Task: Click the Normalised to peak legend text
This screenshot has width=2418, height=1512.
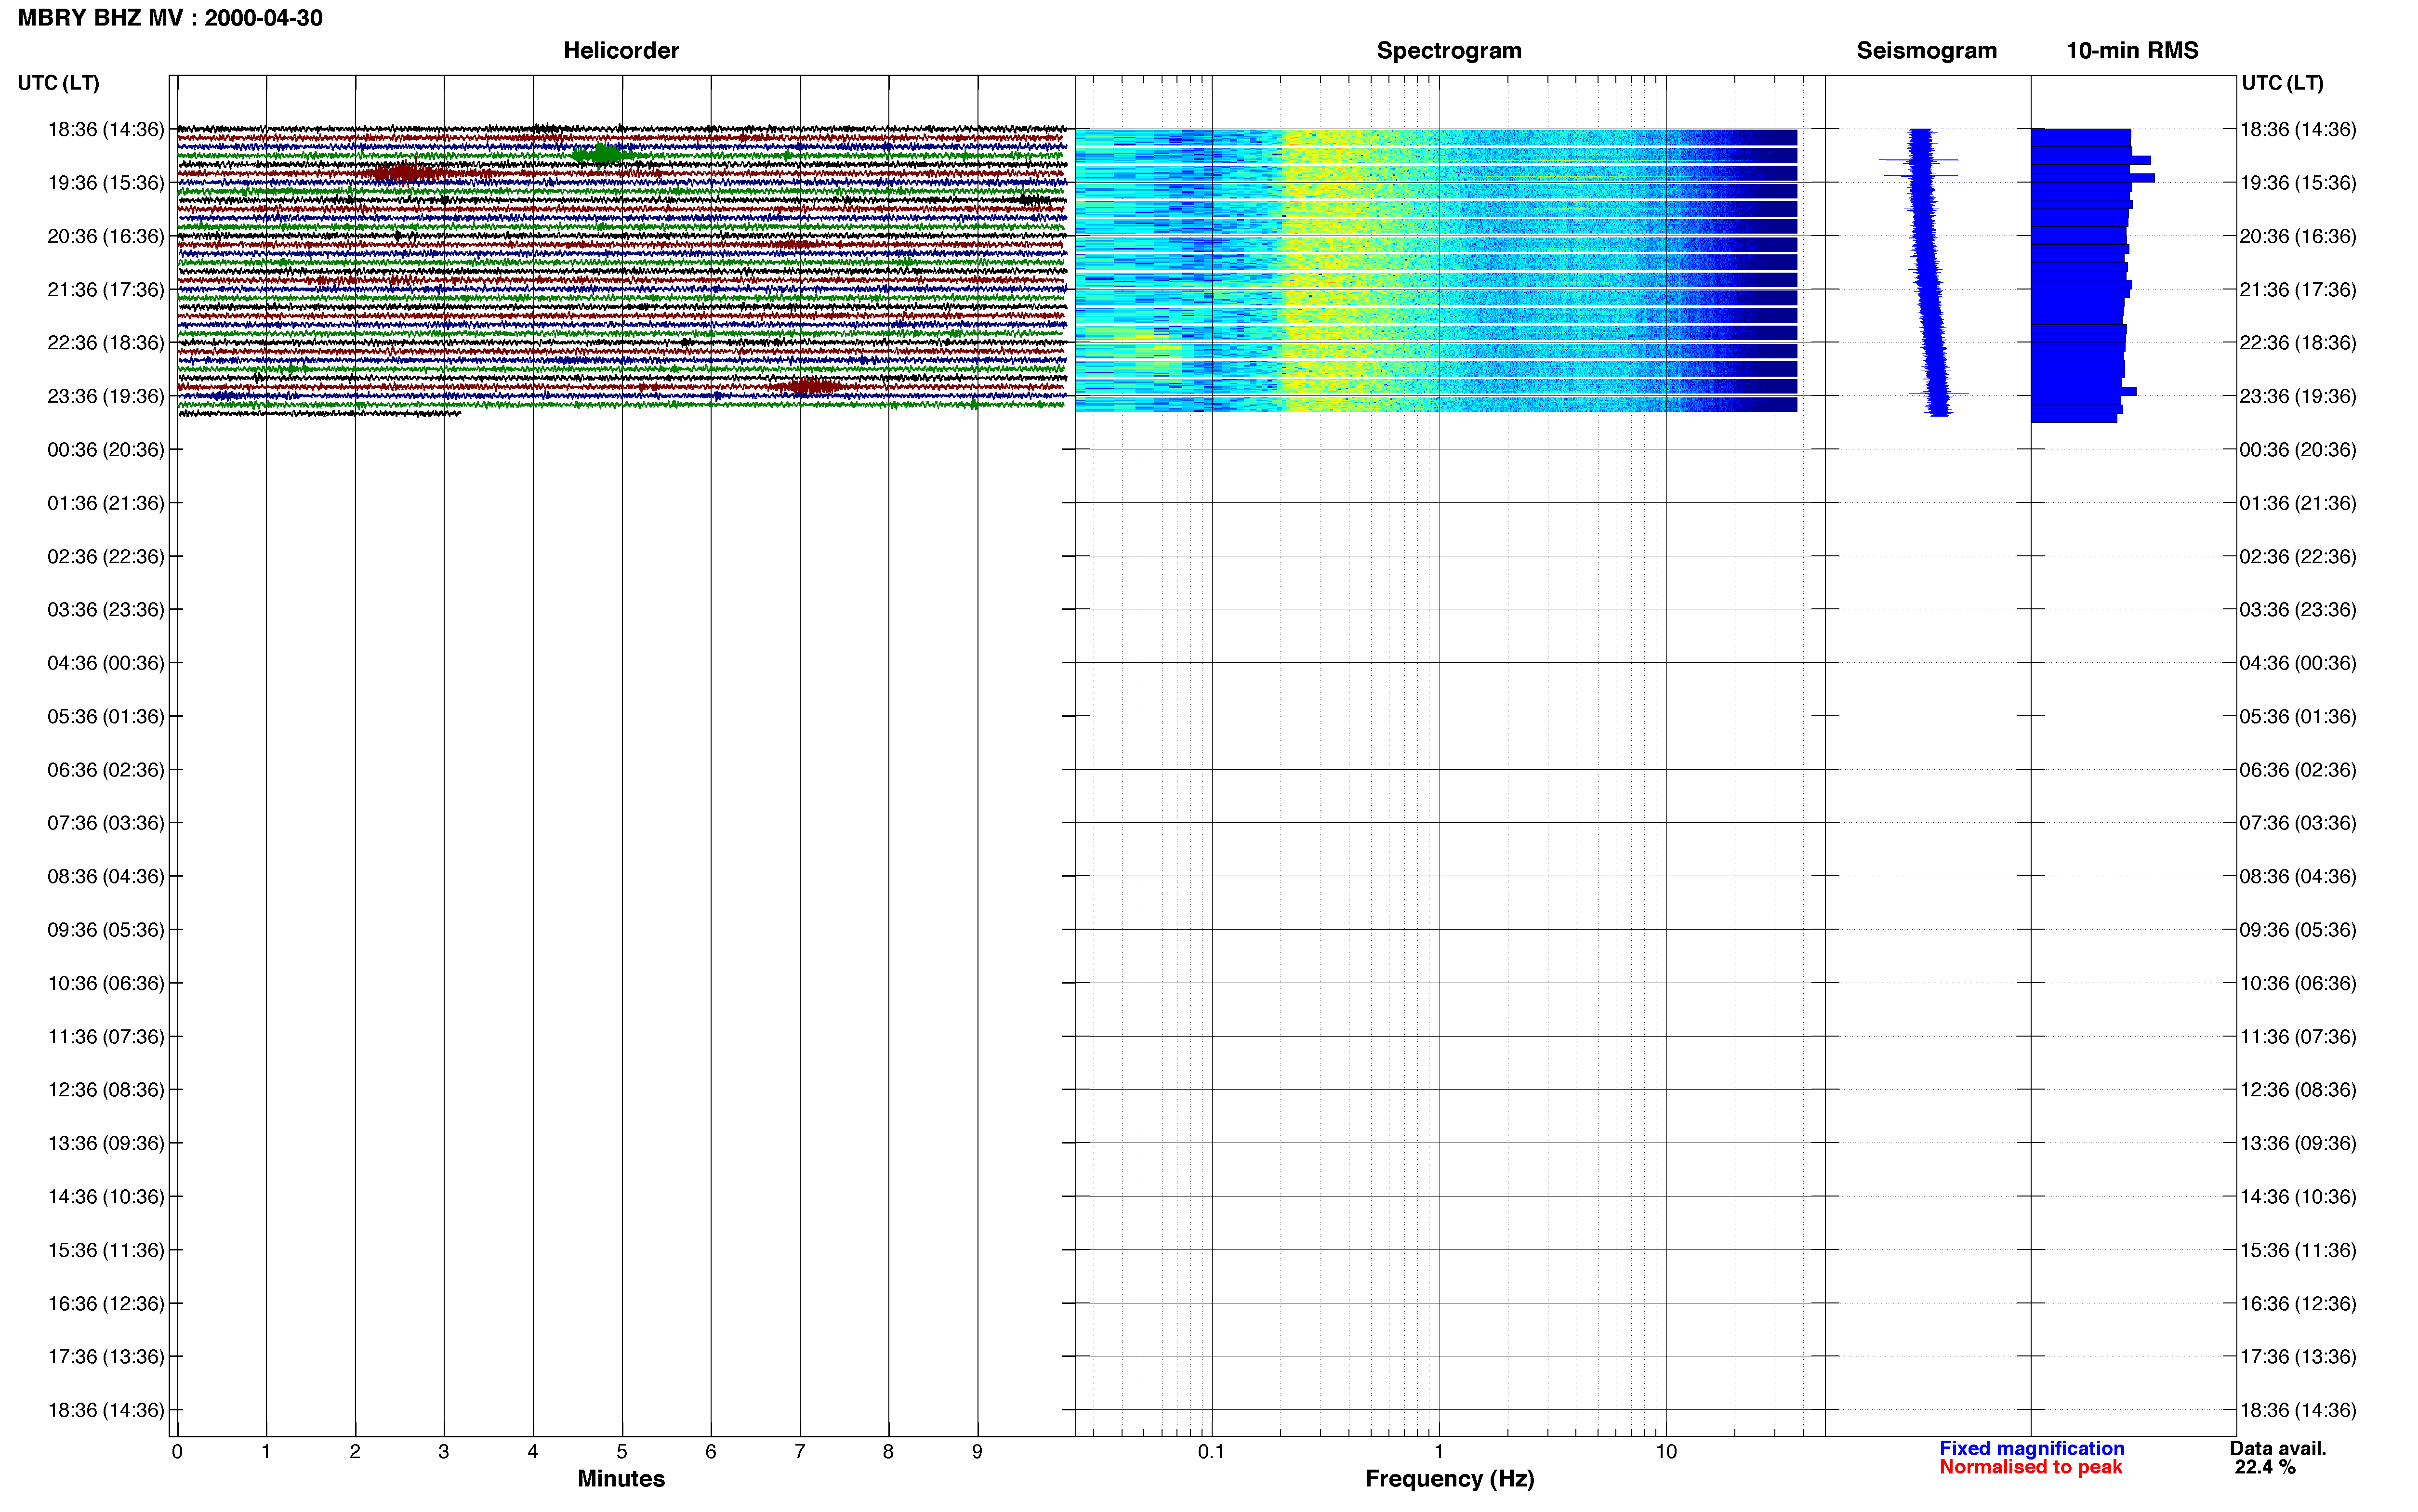Action: [x=2030, y=1467]
